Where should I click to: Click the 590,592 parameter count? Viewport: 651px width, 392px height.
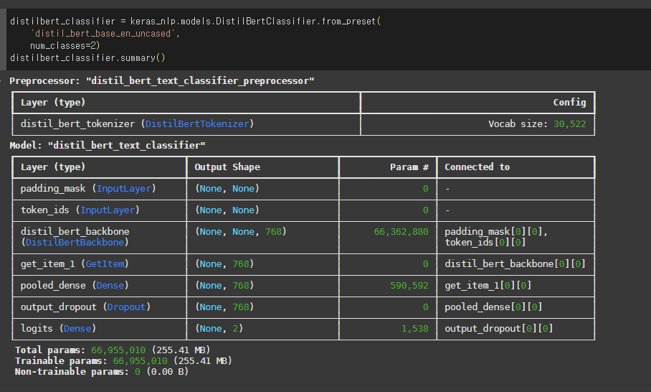pyautogui.click(x=409, y=286)
